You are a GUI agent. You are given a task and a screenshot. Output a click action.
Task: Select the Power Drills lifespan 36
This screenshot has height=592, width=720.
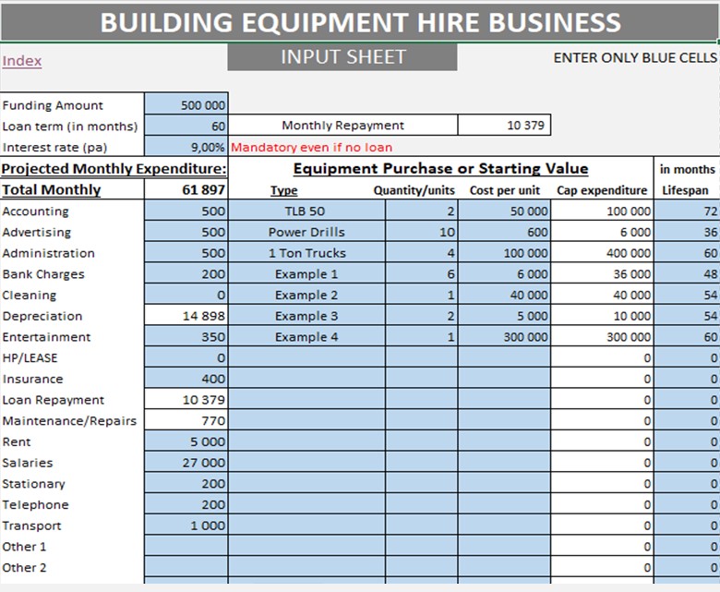tap(687, 232)
